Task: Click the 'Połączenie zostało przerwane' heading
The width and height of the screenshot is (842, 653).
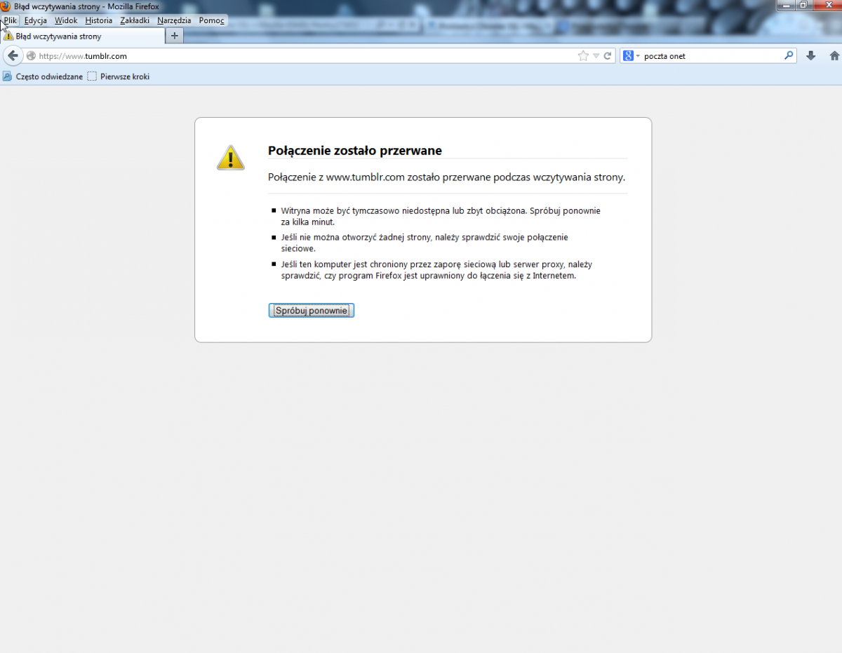Action: pyautogui.click(x=355, y=150)
